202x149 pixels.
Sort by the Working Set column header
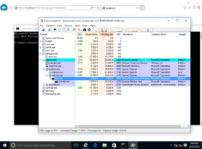click(106, 35)
